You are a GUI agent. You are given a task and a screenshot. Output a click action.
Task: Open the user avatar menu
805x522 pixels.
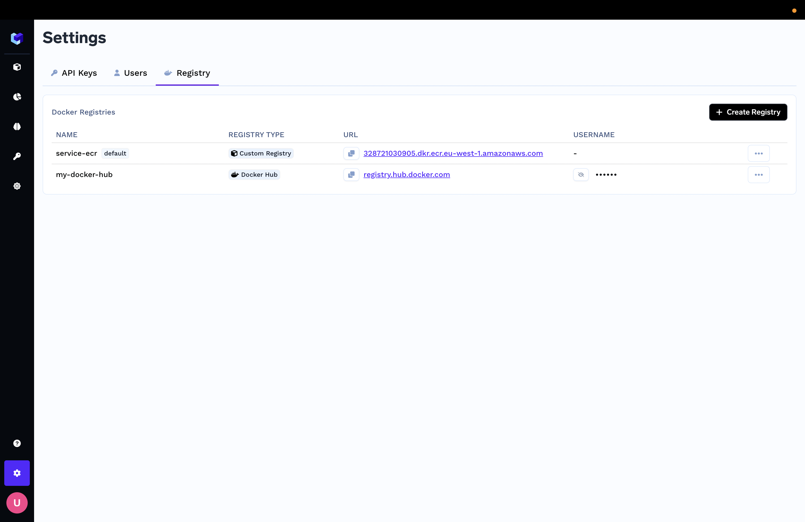click(17, 503)
